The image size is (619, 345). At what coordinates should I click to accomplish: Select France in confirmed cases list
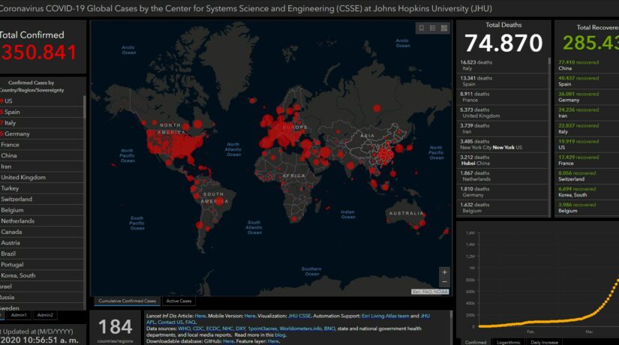pyautogui.click(x=41, y=145)
